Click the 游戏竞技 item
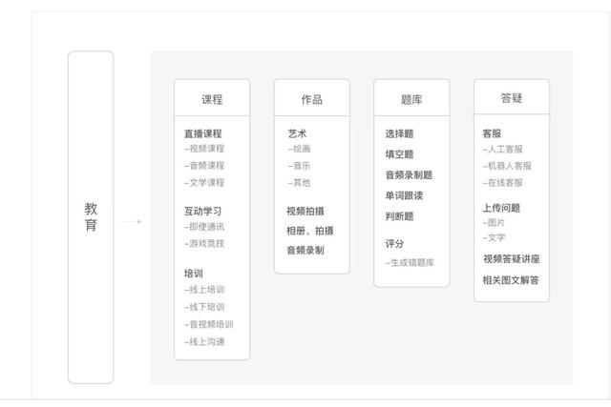 204,244
